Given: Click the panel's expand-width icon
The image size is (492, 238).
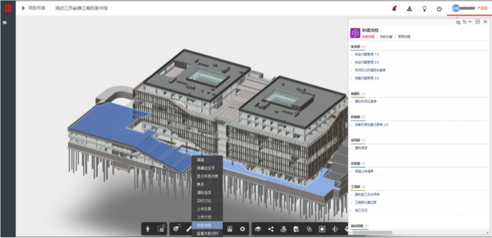Looking at the screenshot, I should point(478,22).
